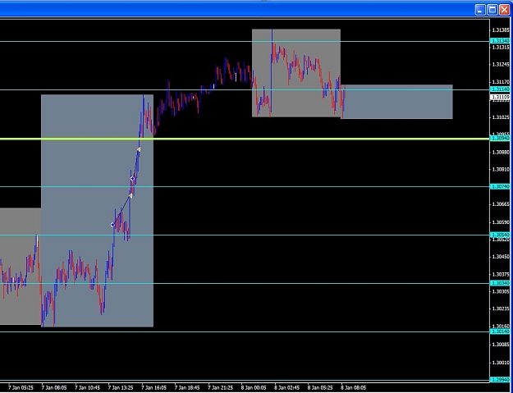The height and width of the screenshot is (393, 513).
Task: Click the 1.30665 price scale value
Action: click(501, 204)
